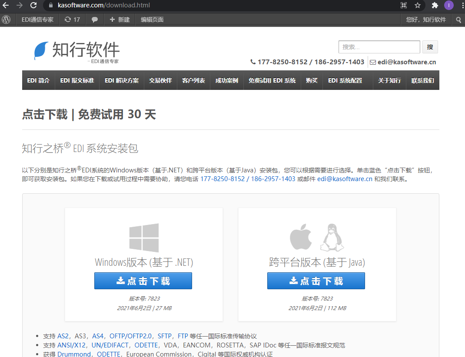Reload the page with the refresh icon

33,5
